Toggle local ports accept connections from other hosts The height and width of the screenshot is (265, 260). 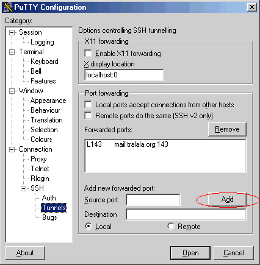tap(88, 105)
